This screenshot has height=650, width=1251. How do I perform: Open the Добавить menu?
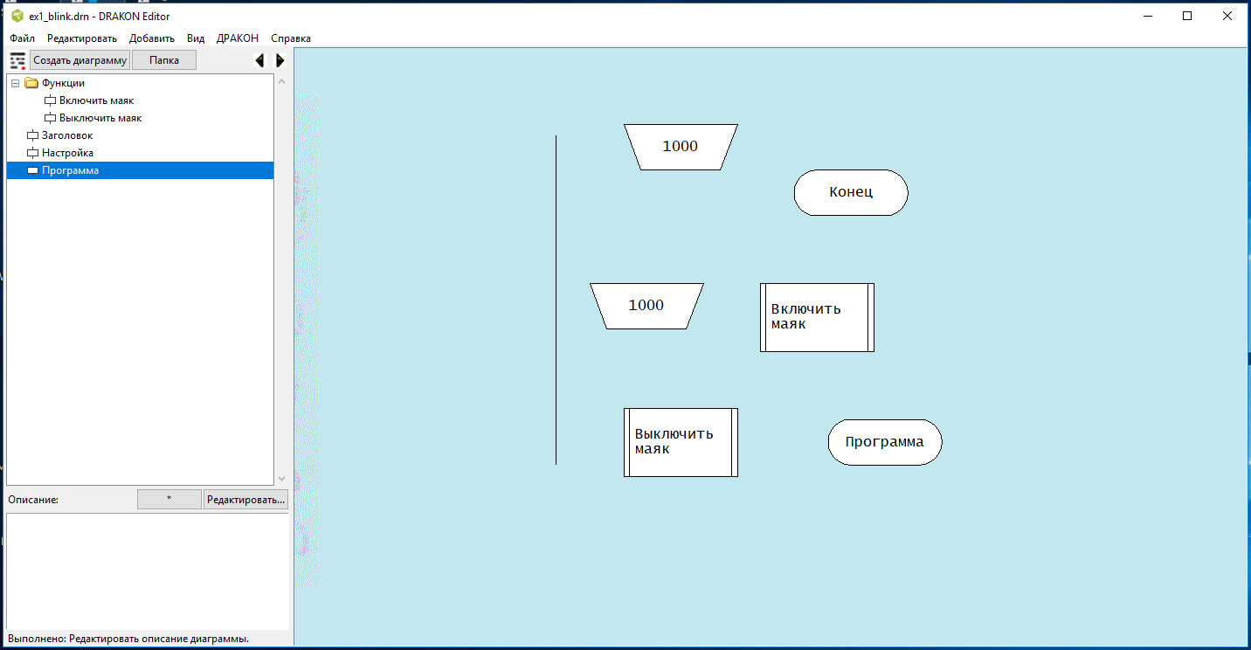tap(152, 38)
